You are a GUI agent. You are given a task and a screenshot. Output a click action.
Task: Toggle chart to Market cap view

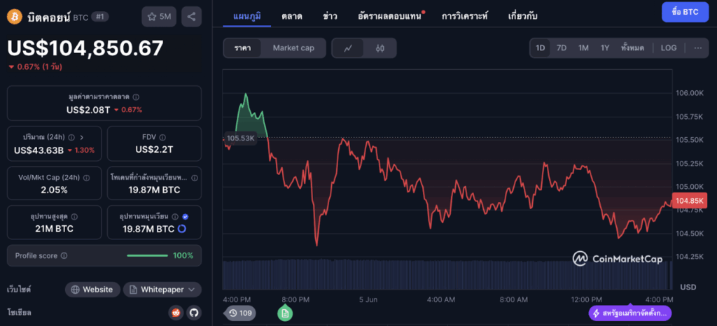pos(293,48)
